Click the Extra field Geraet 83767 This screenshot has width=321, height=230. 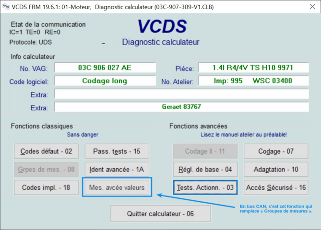tap(181, 107)
